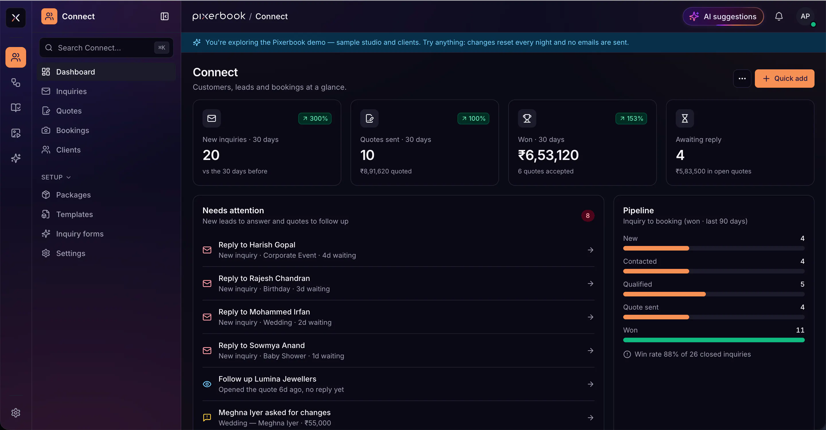Click the quote edit icon on Quotes sent card

(369, 119)
